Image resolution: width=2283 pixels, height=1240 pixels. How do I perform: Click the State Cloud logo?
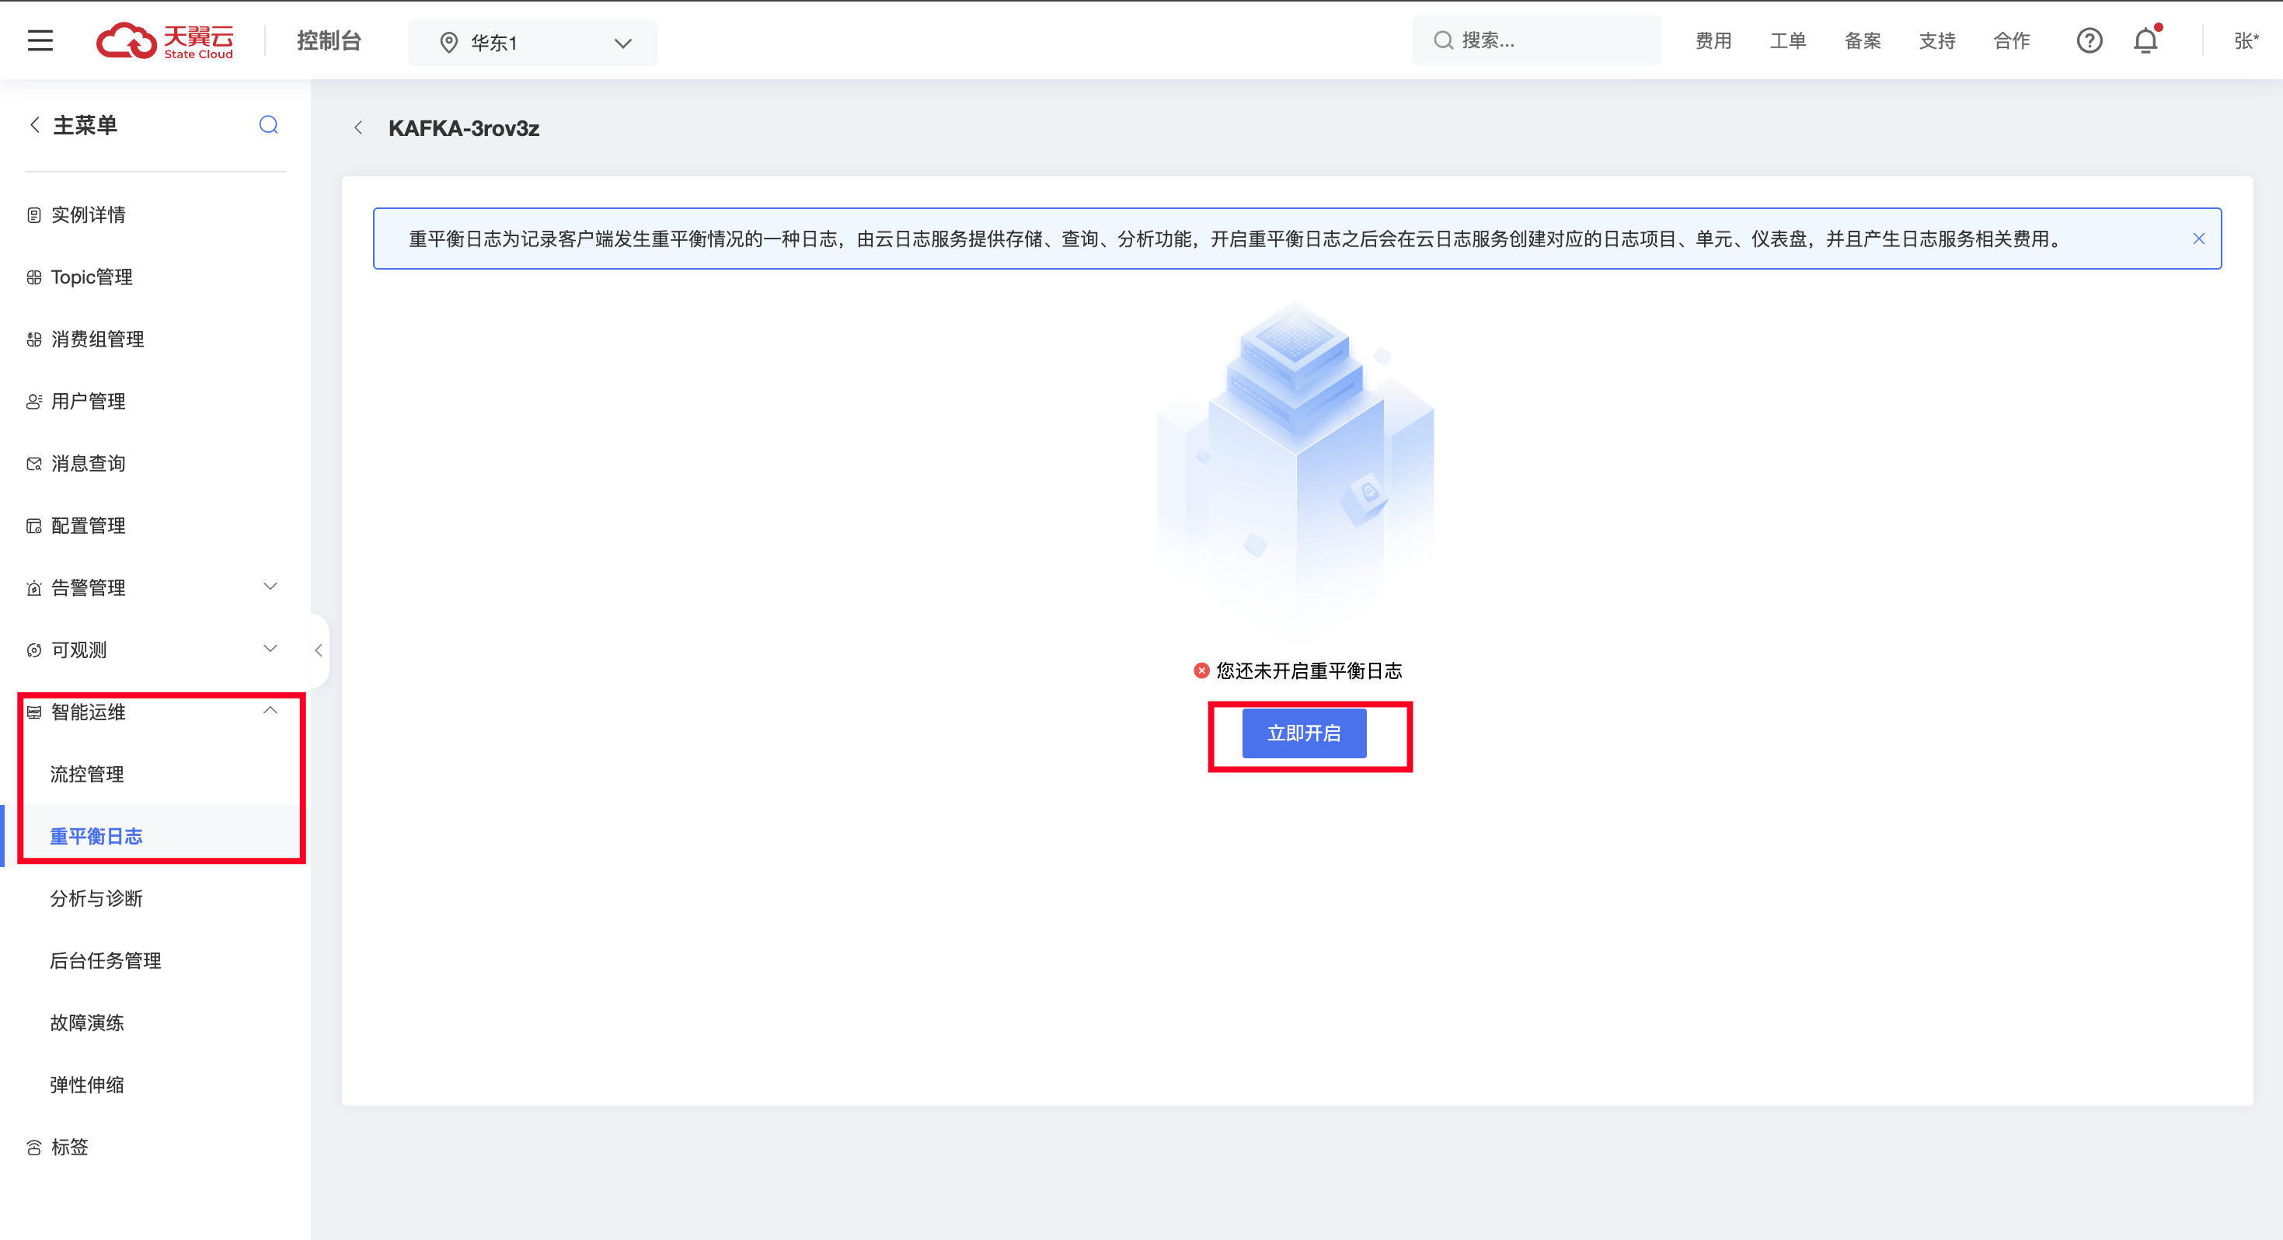[x=165, y=40]
